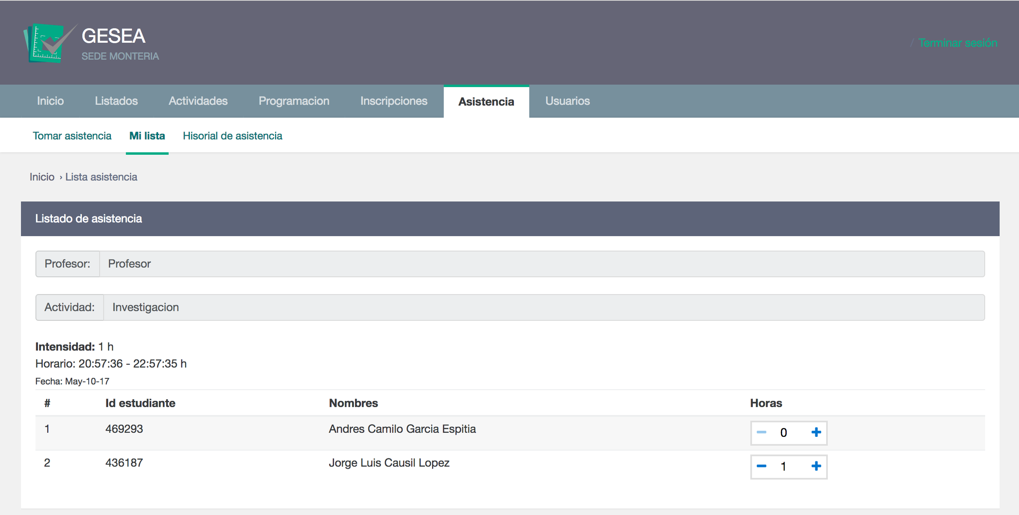This screenshot has width=1019, height=515.
Task: Click the GESEA logo icon
Action: (x=49, y=43)
